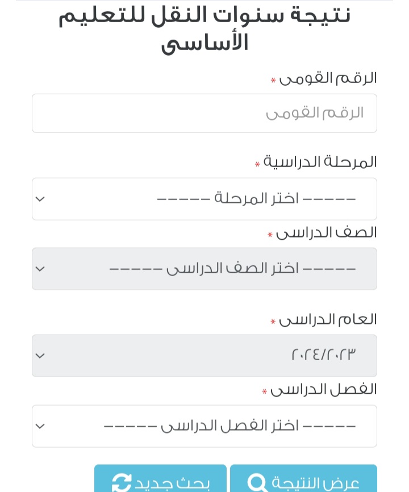The height and width of the screenshot is (492, 409).
Task: Click the chevron arrow beside ٢٠٢٤/٢٠٢٣
Action: 40,356
